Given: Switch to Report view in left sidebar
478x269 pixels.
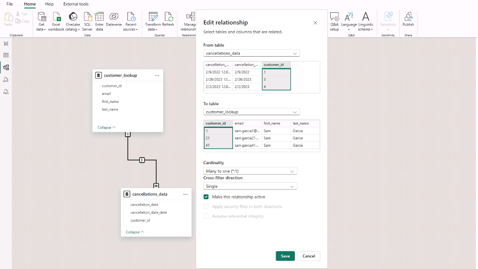Looking at the screenshot, I should pos(6,43).
